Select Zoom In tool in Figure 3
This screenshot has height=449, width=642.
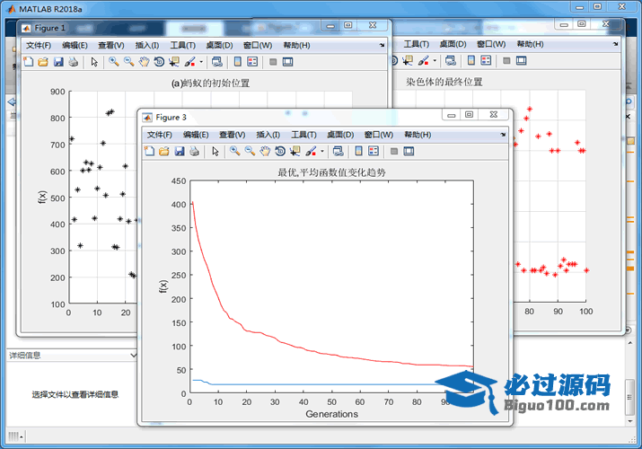click(x=234, y=152)
